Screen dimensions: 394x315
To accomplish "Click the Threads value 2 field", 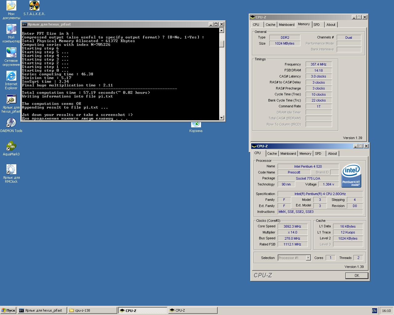I will [358, 258].
